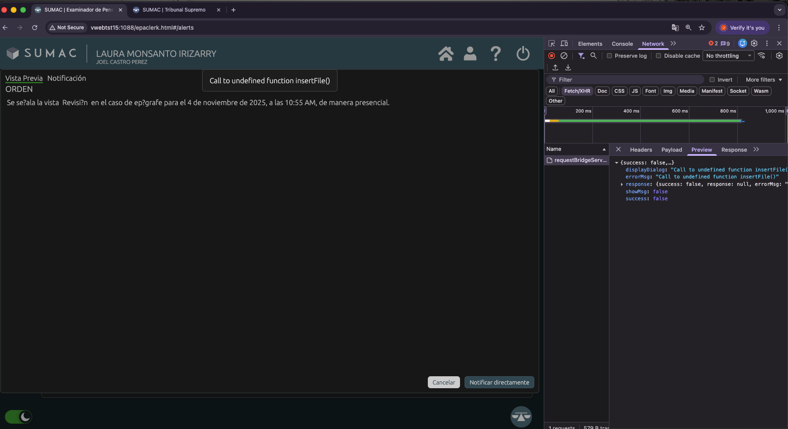
Task: Clear the network log
Action: (x=564, y=56)
